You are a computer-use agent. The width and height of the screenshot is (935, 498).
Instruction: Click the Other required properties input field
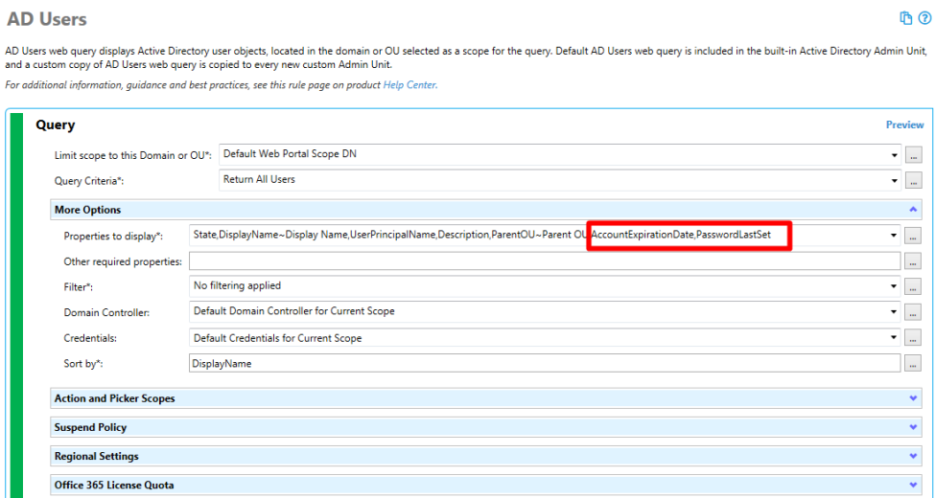545,260
